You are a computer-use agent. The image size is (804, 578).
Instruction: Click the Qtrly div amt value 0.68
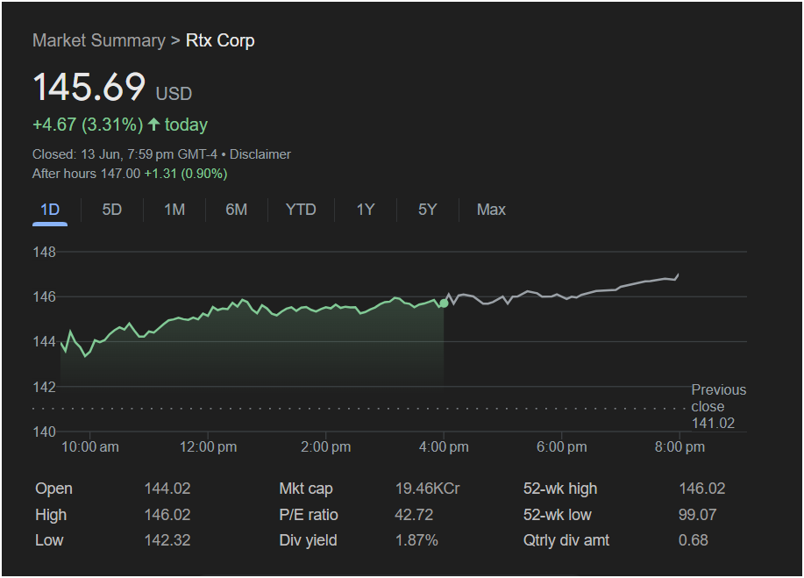tap(694, 540)
